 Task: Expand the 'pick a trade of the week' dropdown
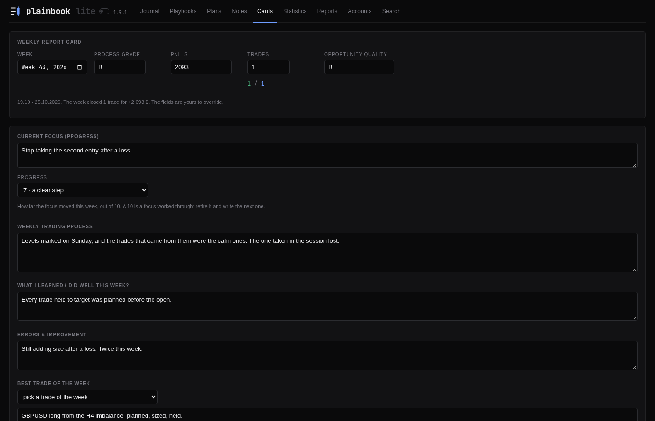click(87, 397)
